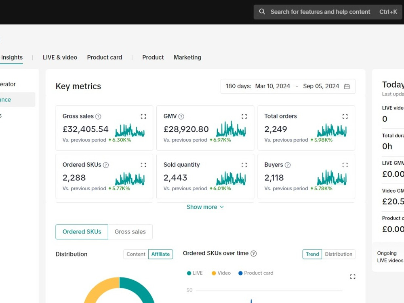
Task: Expand the Total orders card fullscreen icon
Action: pyautogui.click(x=345, y=116)
